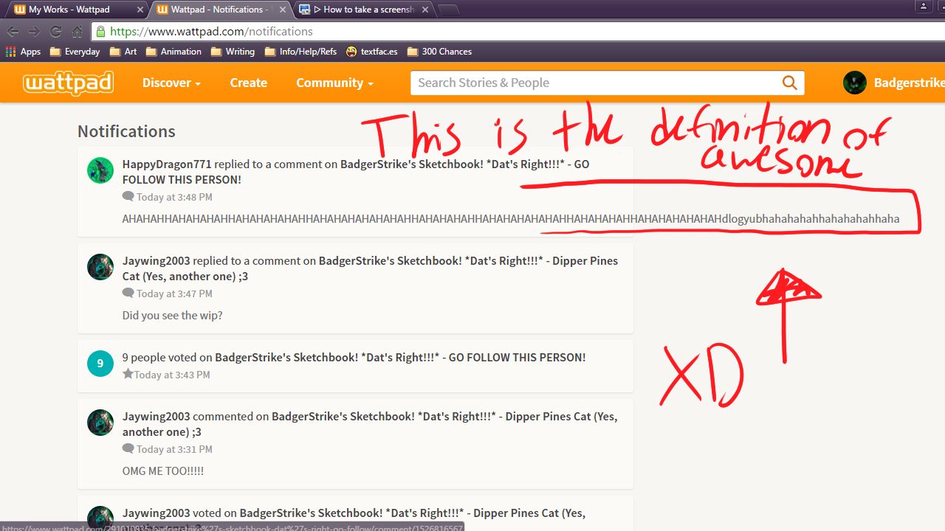Click the Wattpad logo

coord(68,83)
